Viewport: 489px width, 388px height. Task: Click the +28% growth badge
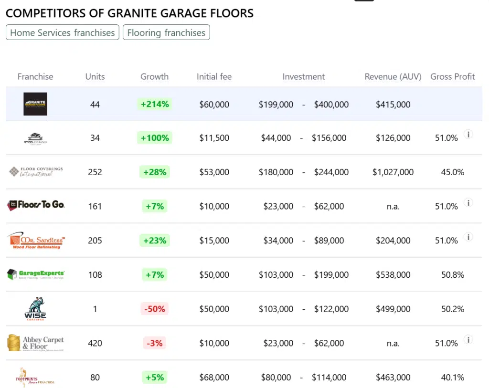tap(155, 172)
